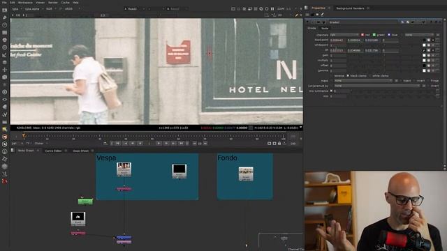The height and width of the screenshot is (251, 447).
Task: Switch to the Curve Editor tab
Action: [53, 151]
